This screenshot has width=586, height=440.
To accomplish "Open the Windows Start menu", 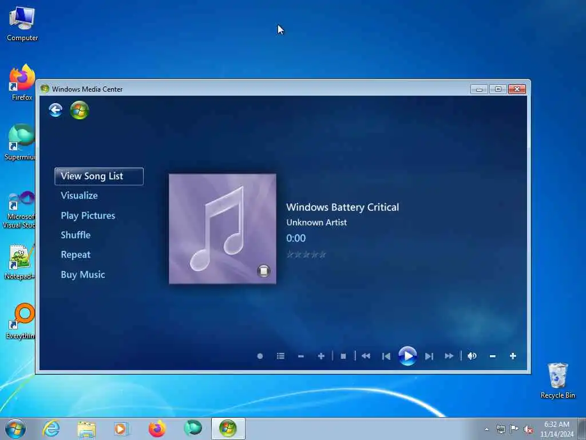I will click(x=15, y=429).
